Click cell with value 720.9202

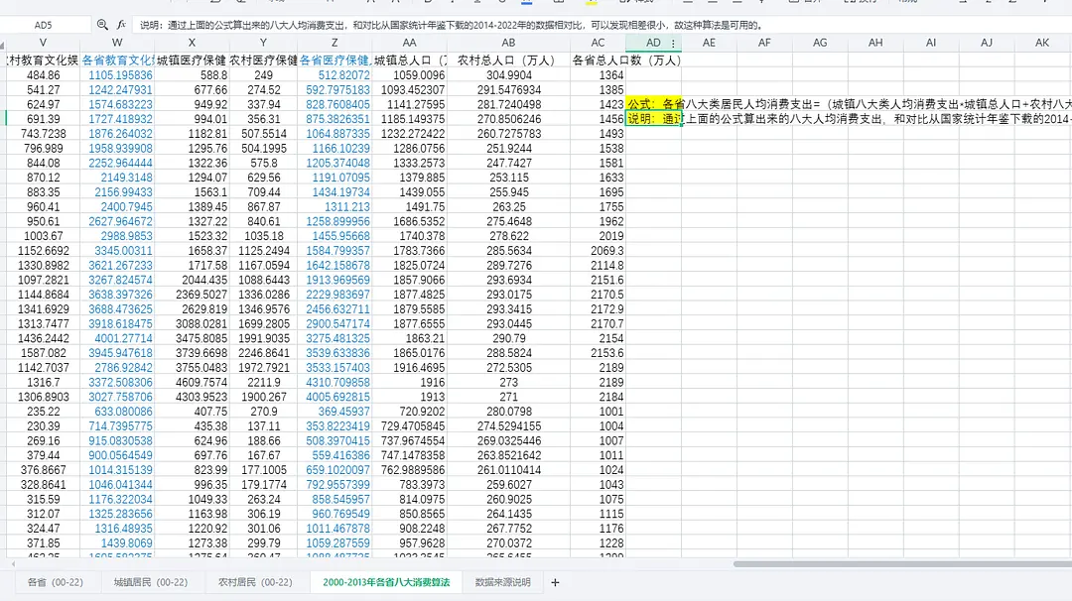(410, 412)
